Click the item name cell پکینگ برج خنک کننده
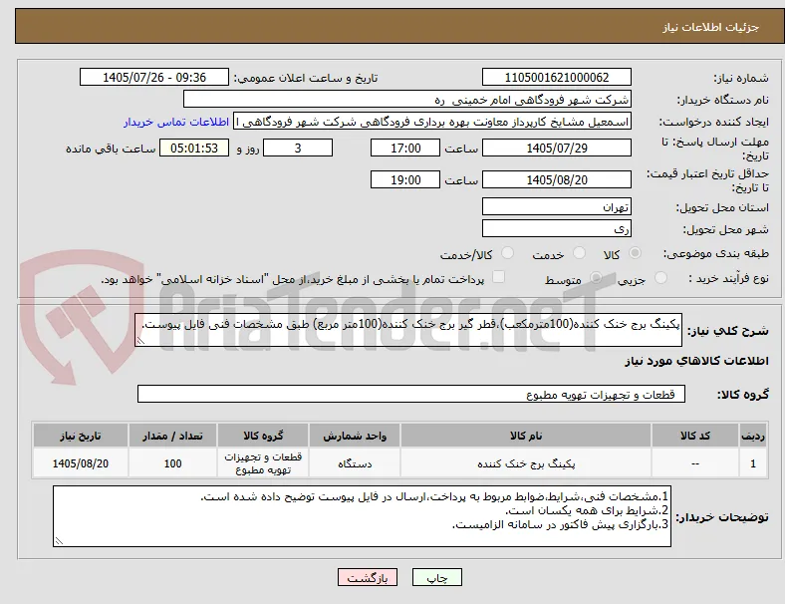This screenshot has width=785, height=604. click(526, 463)
